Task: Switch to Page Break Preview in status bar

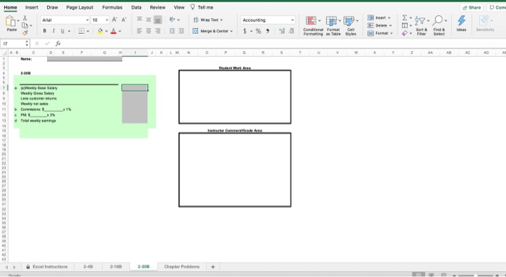Action: click(444, 275)
